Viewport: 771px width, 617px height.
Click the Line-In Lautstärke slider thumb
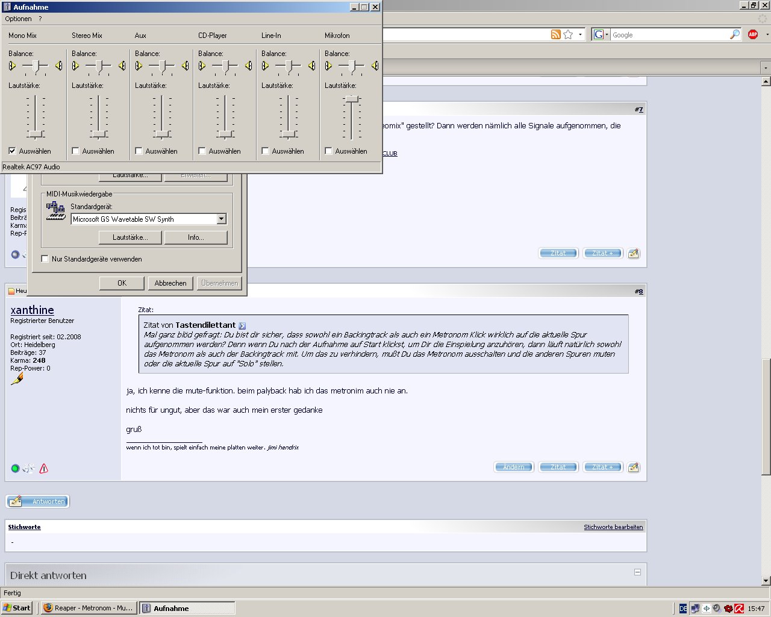coord(289,134)
